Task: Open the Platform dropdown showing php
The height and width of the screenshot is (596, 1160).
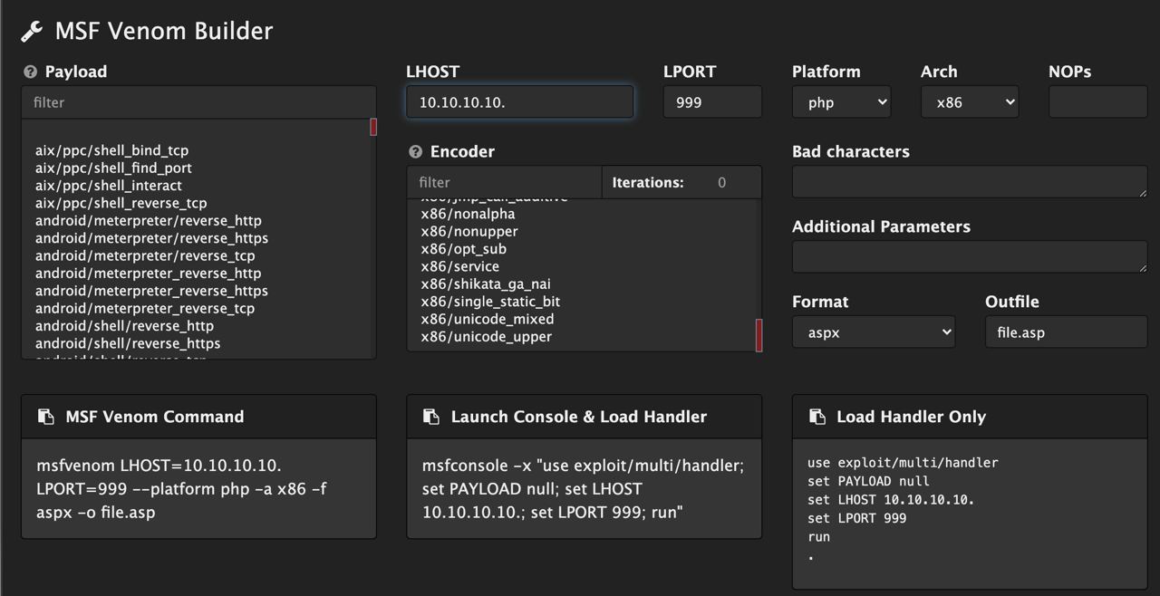Action: coord(841,102)
